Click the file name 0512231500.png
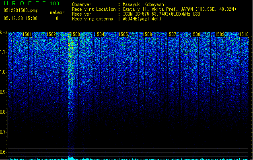The width and height of the screenshot is (253, 160). 21,10
